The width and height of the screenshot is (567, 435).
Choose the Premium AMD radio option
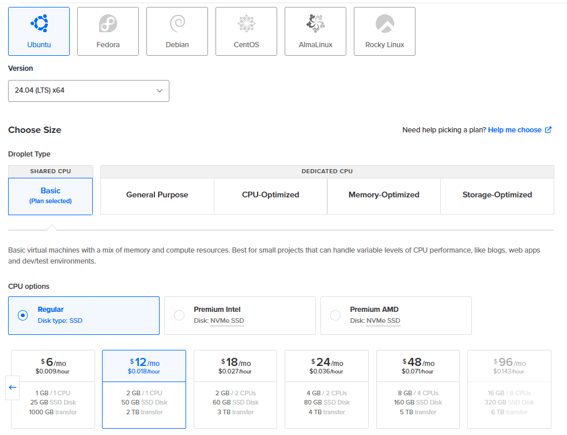click(335, 315)
